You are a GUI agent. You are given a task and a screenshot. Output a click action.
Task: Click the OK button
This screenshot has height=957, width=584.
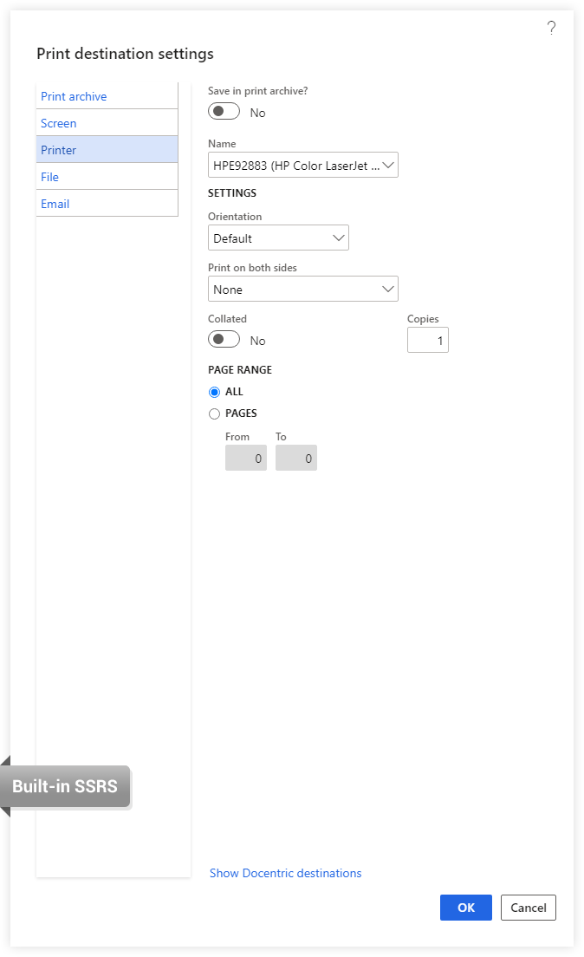[x=466, y=908]
